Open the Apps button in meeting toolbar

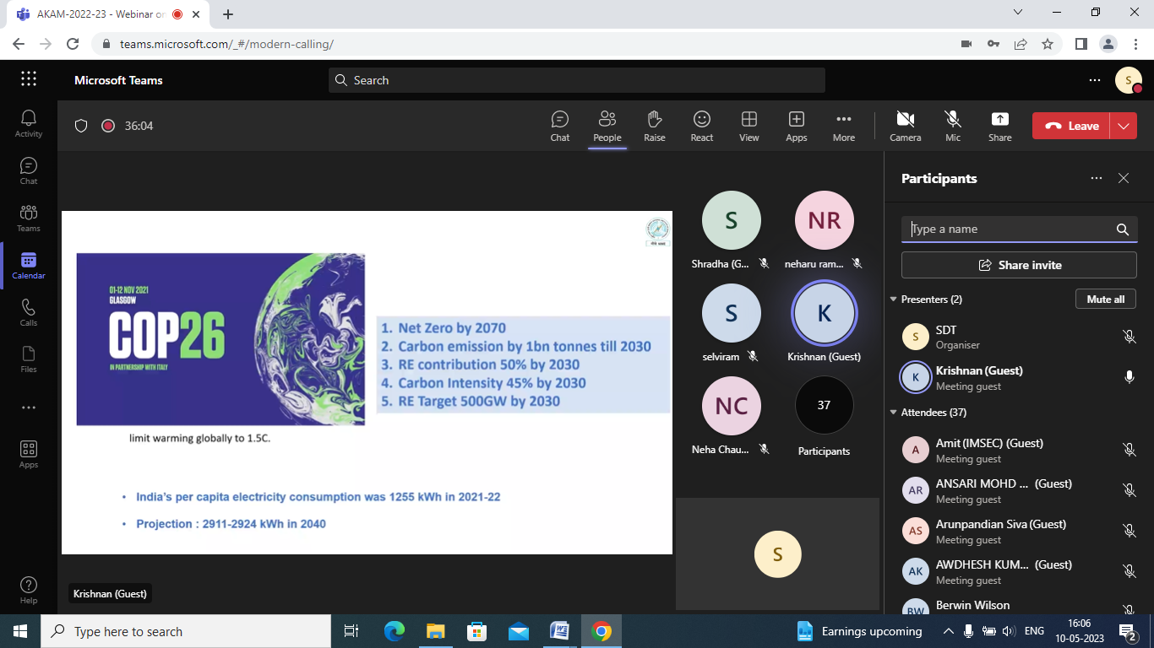[796, 126]
